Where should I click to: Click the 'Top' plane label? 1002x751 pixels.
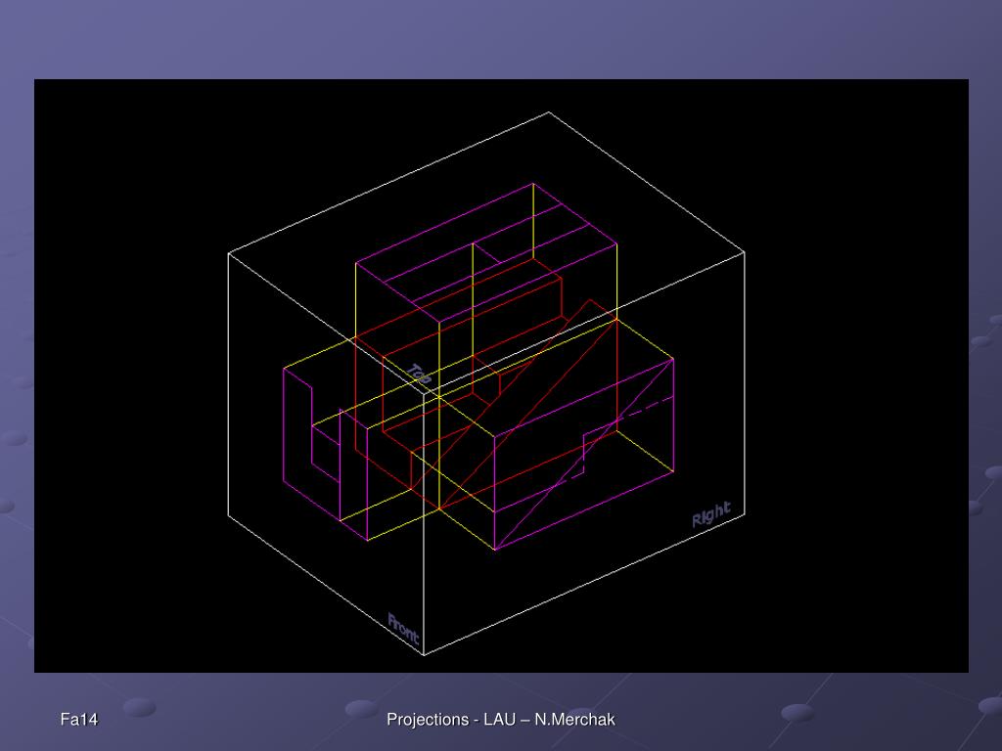tap(419, 374)
